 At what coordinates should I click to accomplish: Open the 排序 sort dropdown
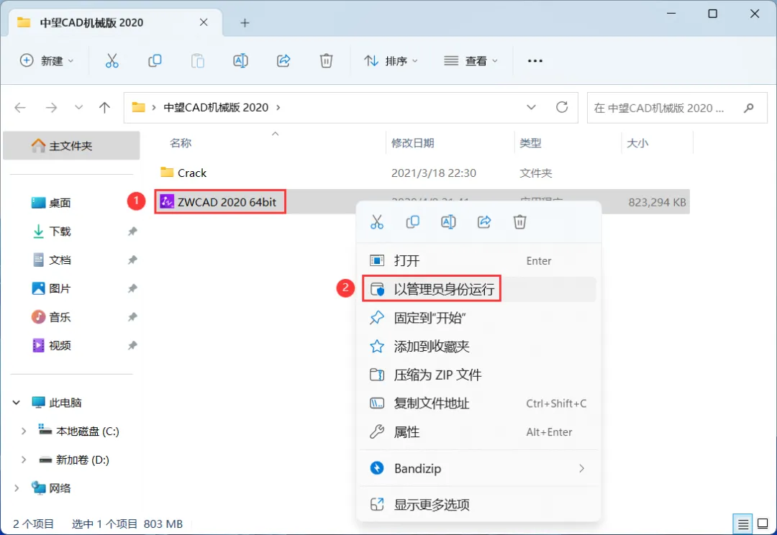click(x=391, y=61)
